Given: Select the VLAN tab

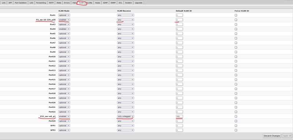Looking at the screenshot, I should coord(81,3).
